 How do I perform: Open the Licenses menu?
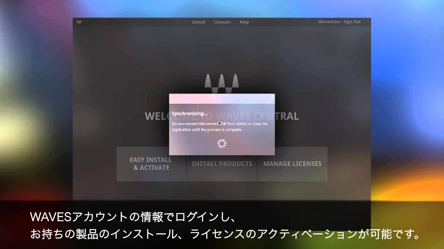[x=222, y=22]
